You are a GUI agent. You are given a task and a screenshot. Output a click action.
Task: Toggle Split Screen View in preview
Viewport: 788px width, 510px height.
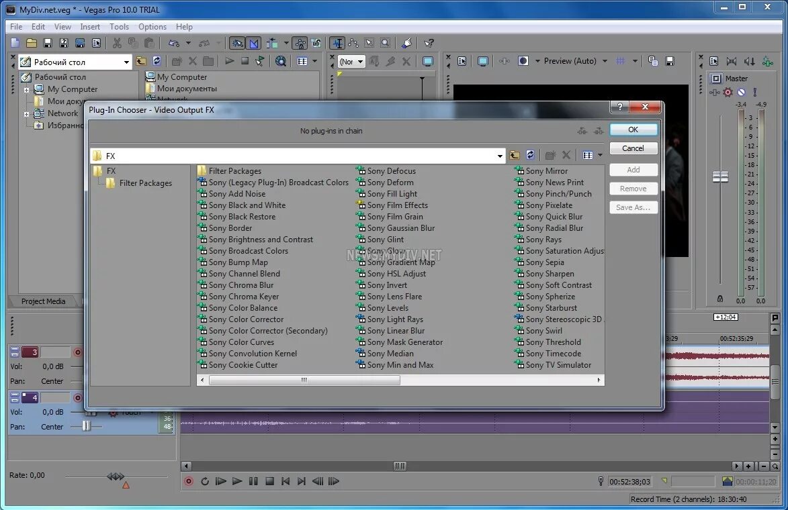tap(523, 61)
